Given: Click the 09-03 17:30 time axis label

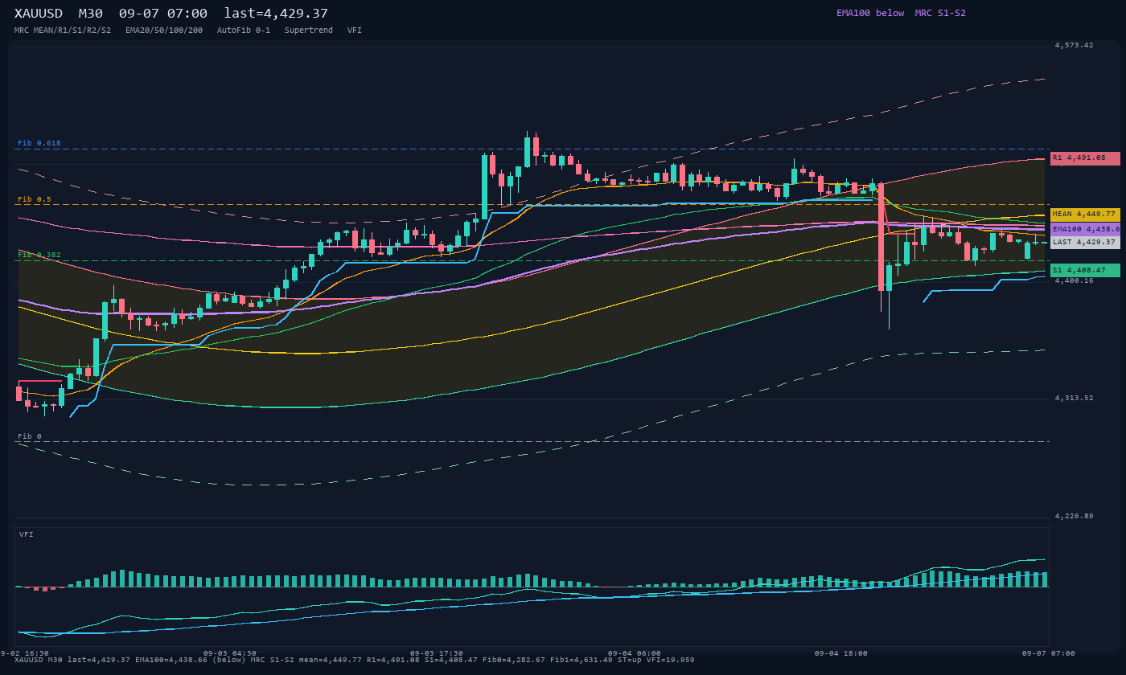Looking at the screenshot, I should point(437,653).
